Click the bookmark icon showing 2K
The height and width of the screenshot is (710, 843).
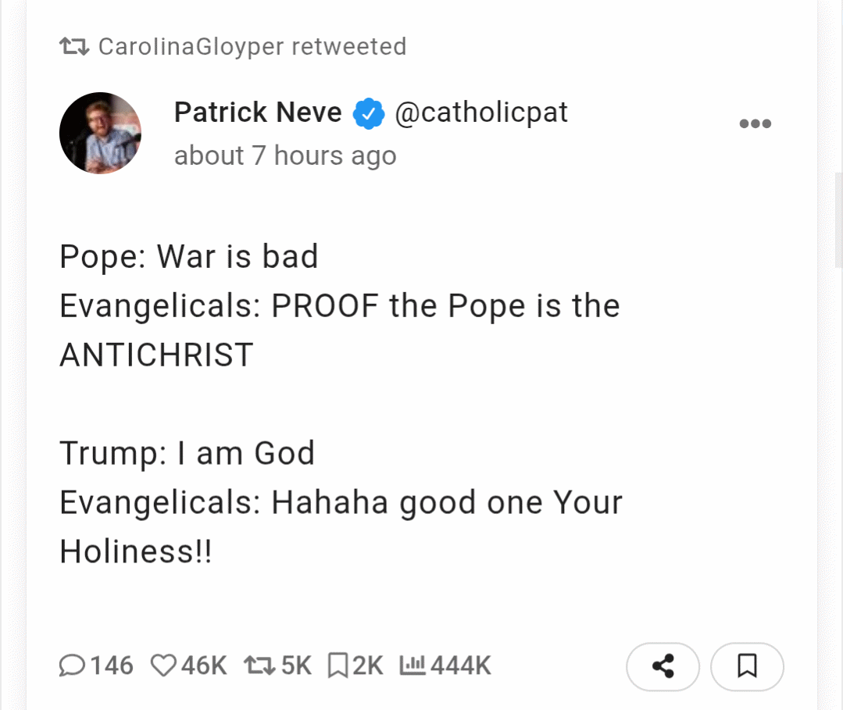pyautogui.click(x=338, y=665)
